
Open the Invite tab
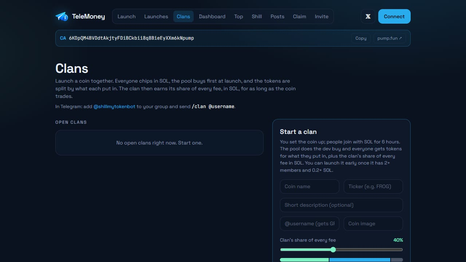(321, 16)
